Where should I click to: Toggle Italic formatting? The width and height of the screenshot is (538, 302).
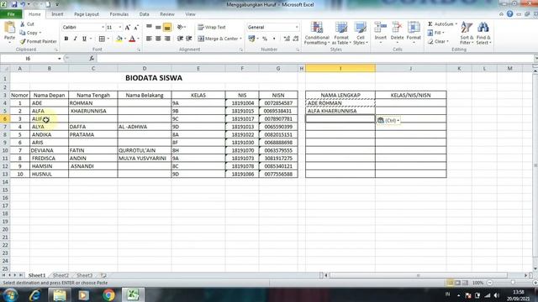point(75,39)
